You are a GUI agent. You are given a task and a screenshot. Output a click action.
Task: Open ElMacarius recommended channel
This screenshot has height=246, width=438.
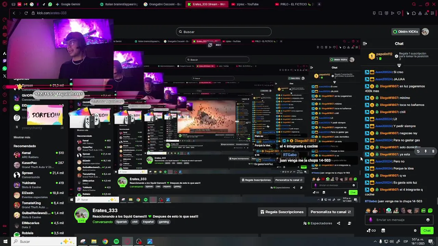click(x=38, y=225)
